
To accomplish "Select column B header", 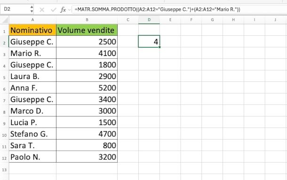I will 87,20.
